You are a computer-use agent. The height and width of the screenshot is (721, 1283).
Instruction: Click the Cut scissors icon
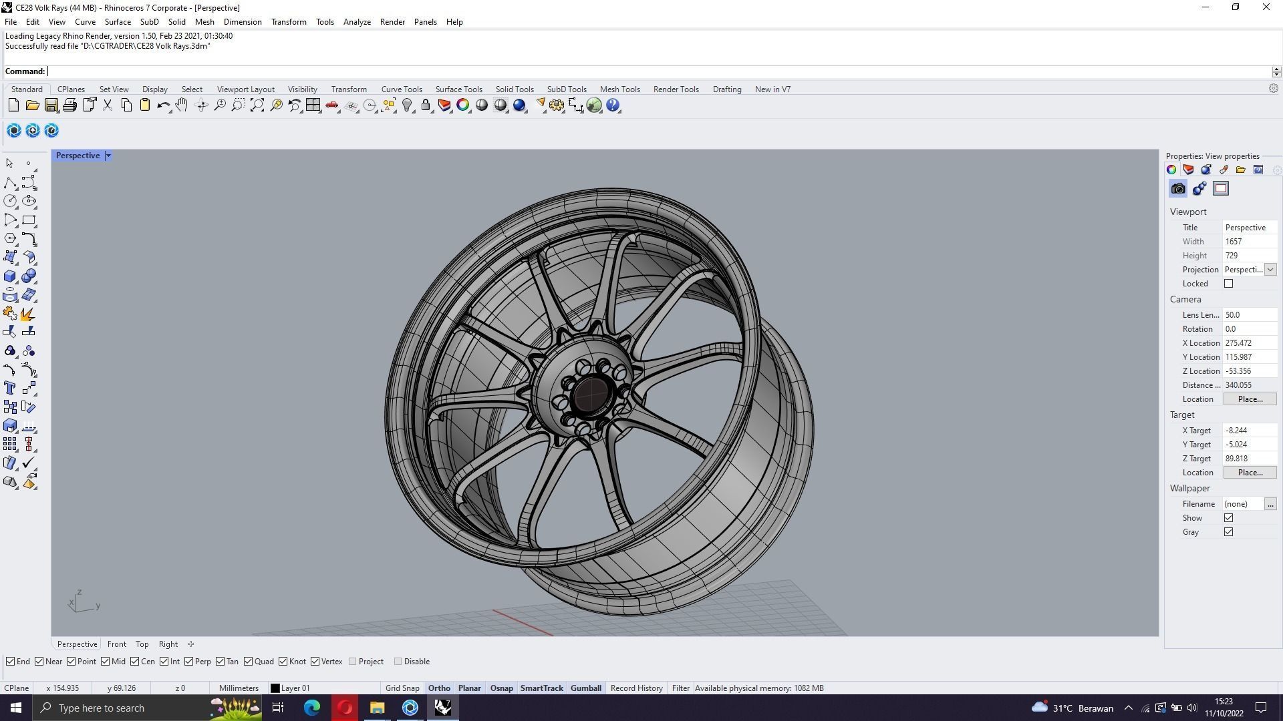click(108, 105)
